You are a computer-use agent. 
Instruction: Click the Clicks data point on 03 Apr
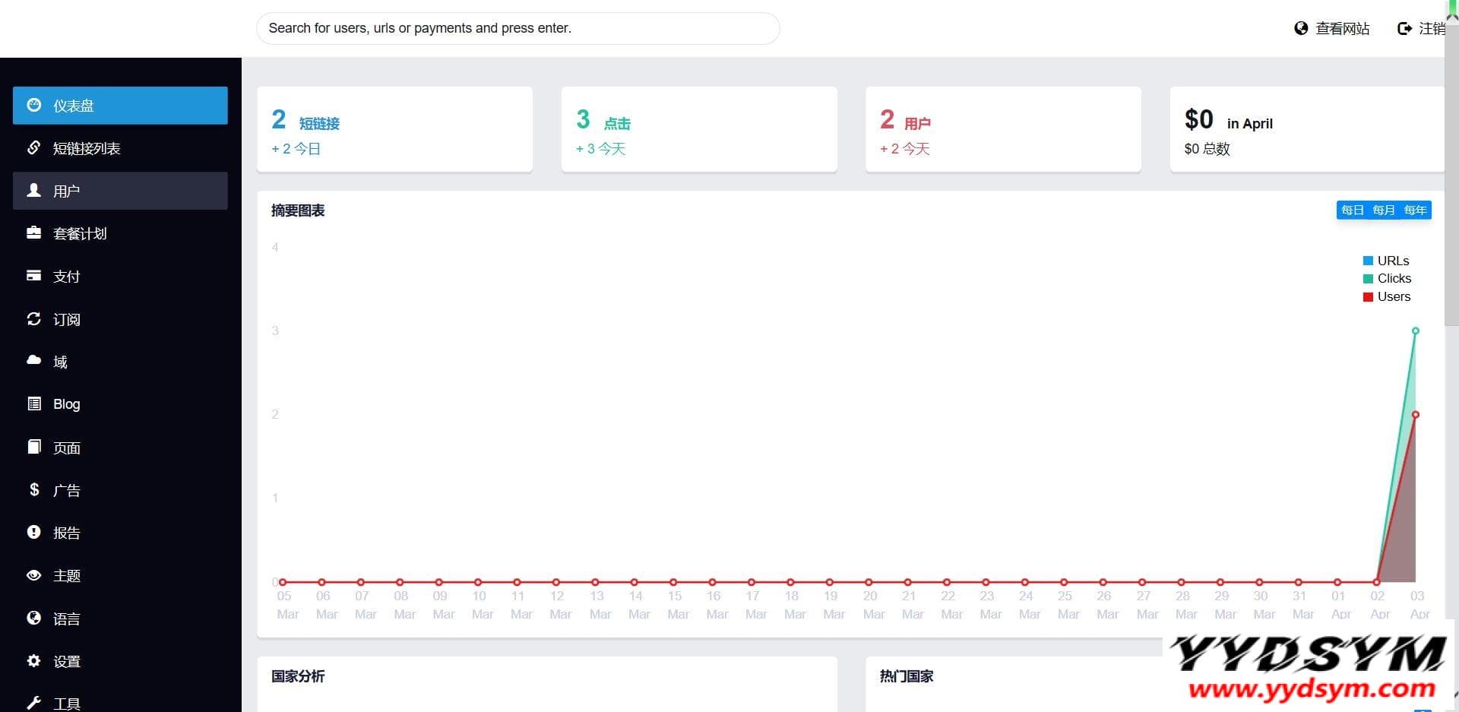click(x=1416, y=331)
